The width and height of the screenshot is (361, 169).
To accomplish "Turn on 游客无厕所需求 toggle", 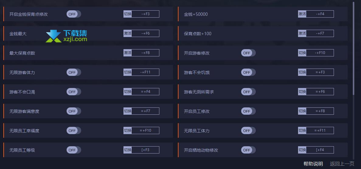I will (248, 92).
